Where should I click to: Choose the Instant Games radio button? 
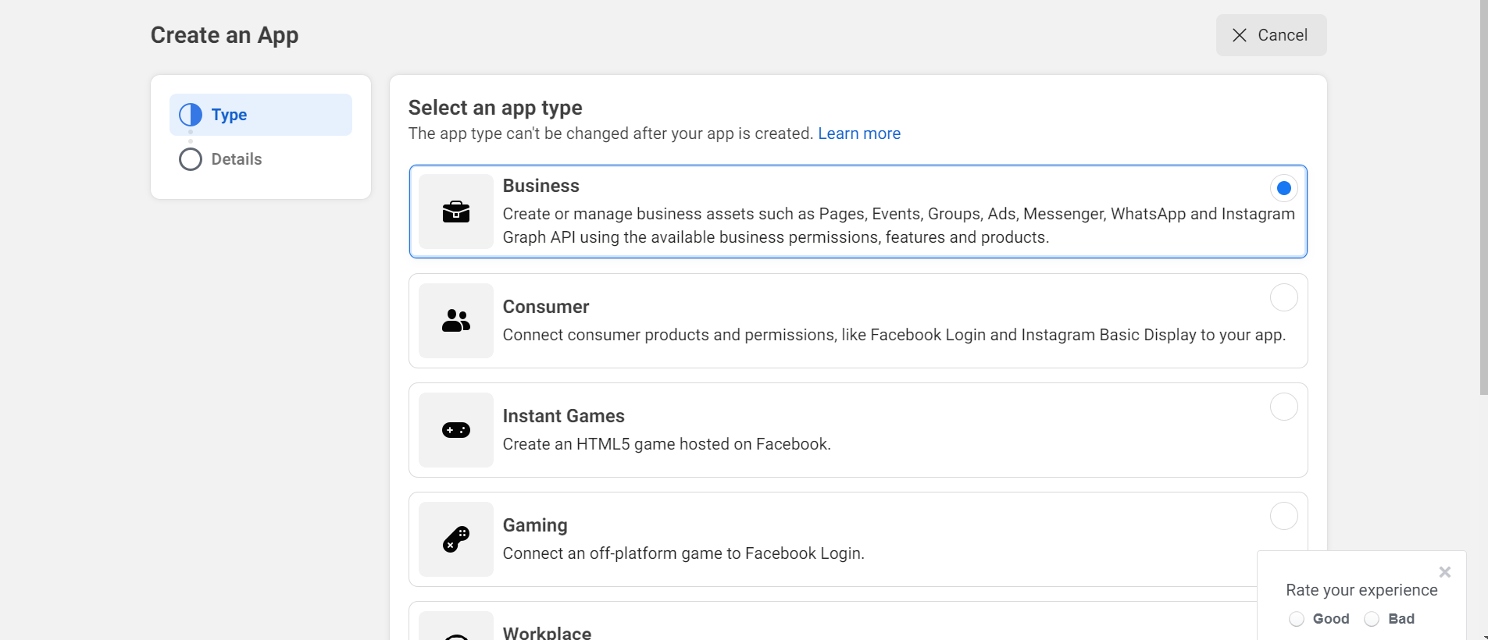[x=1284, y=407]
